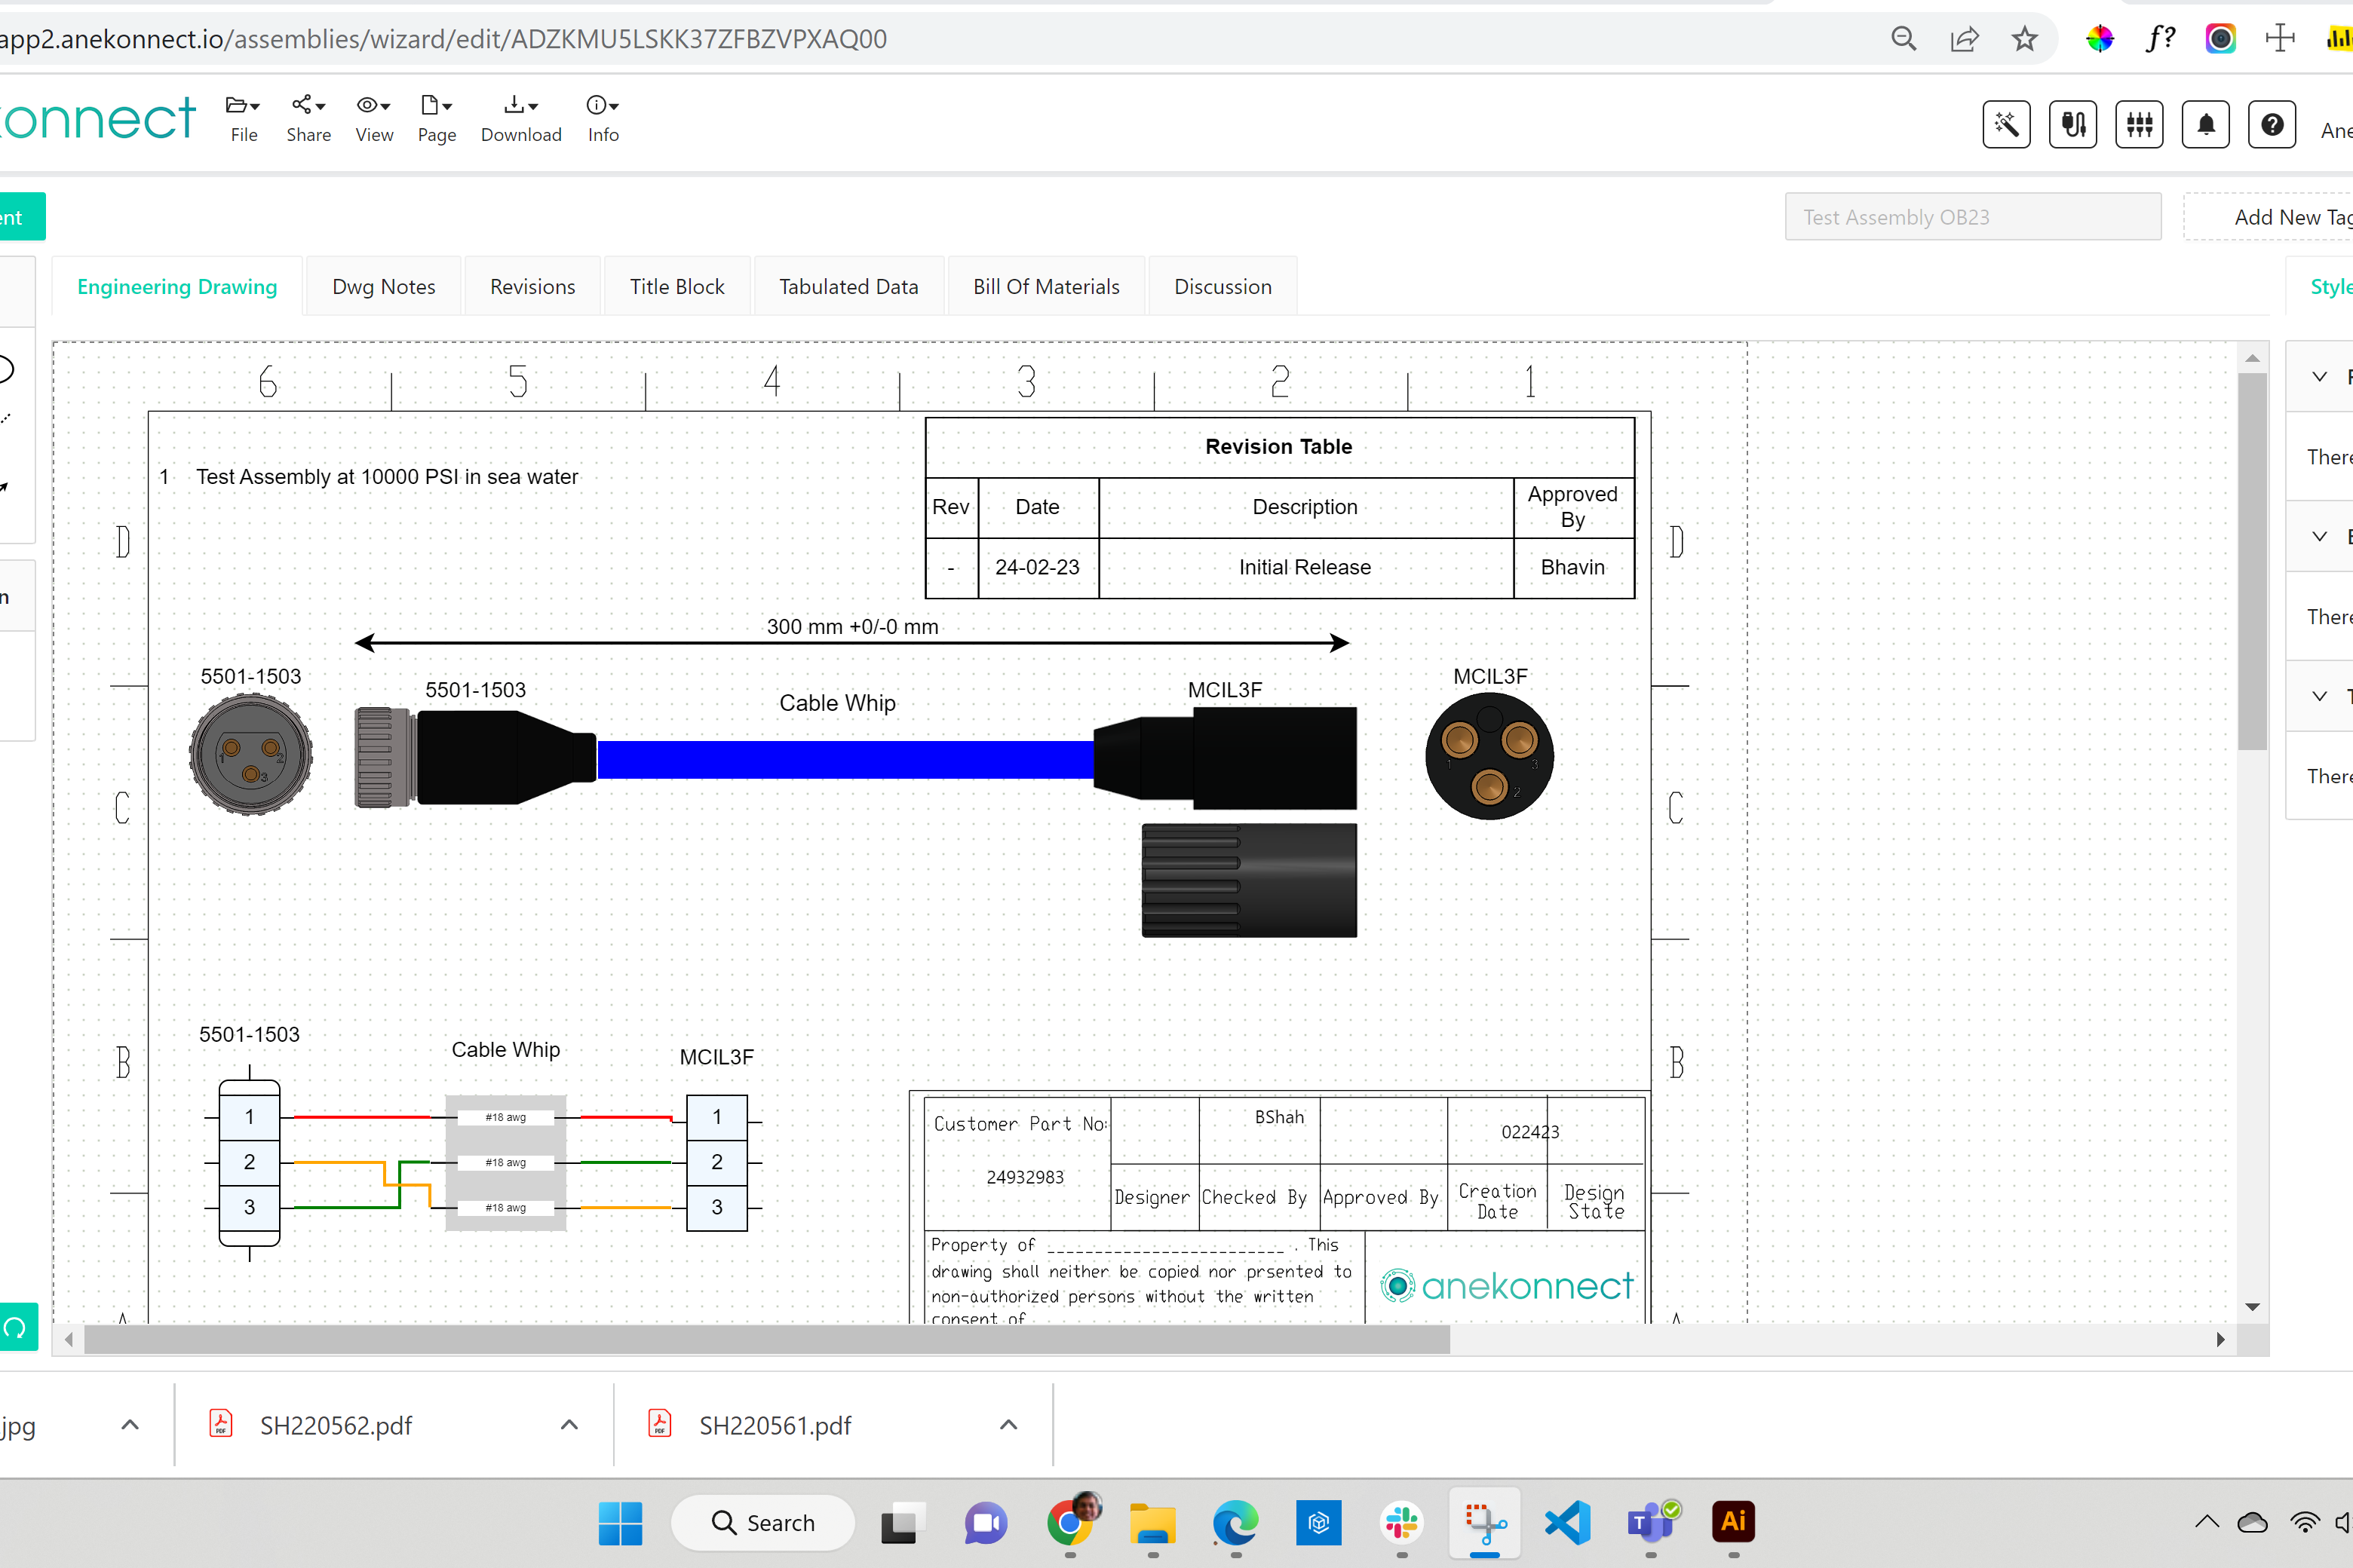Click the browser zoom magnifier icon
The height and width of the screenshot is (1568, 2353).
pos(1903,39)
